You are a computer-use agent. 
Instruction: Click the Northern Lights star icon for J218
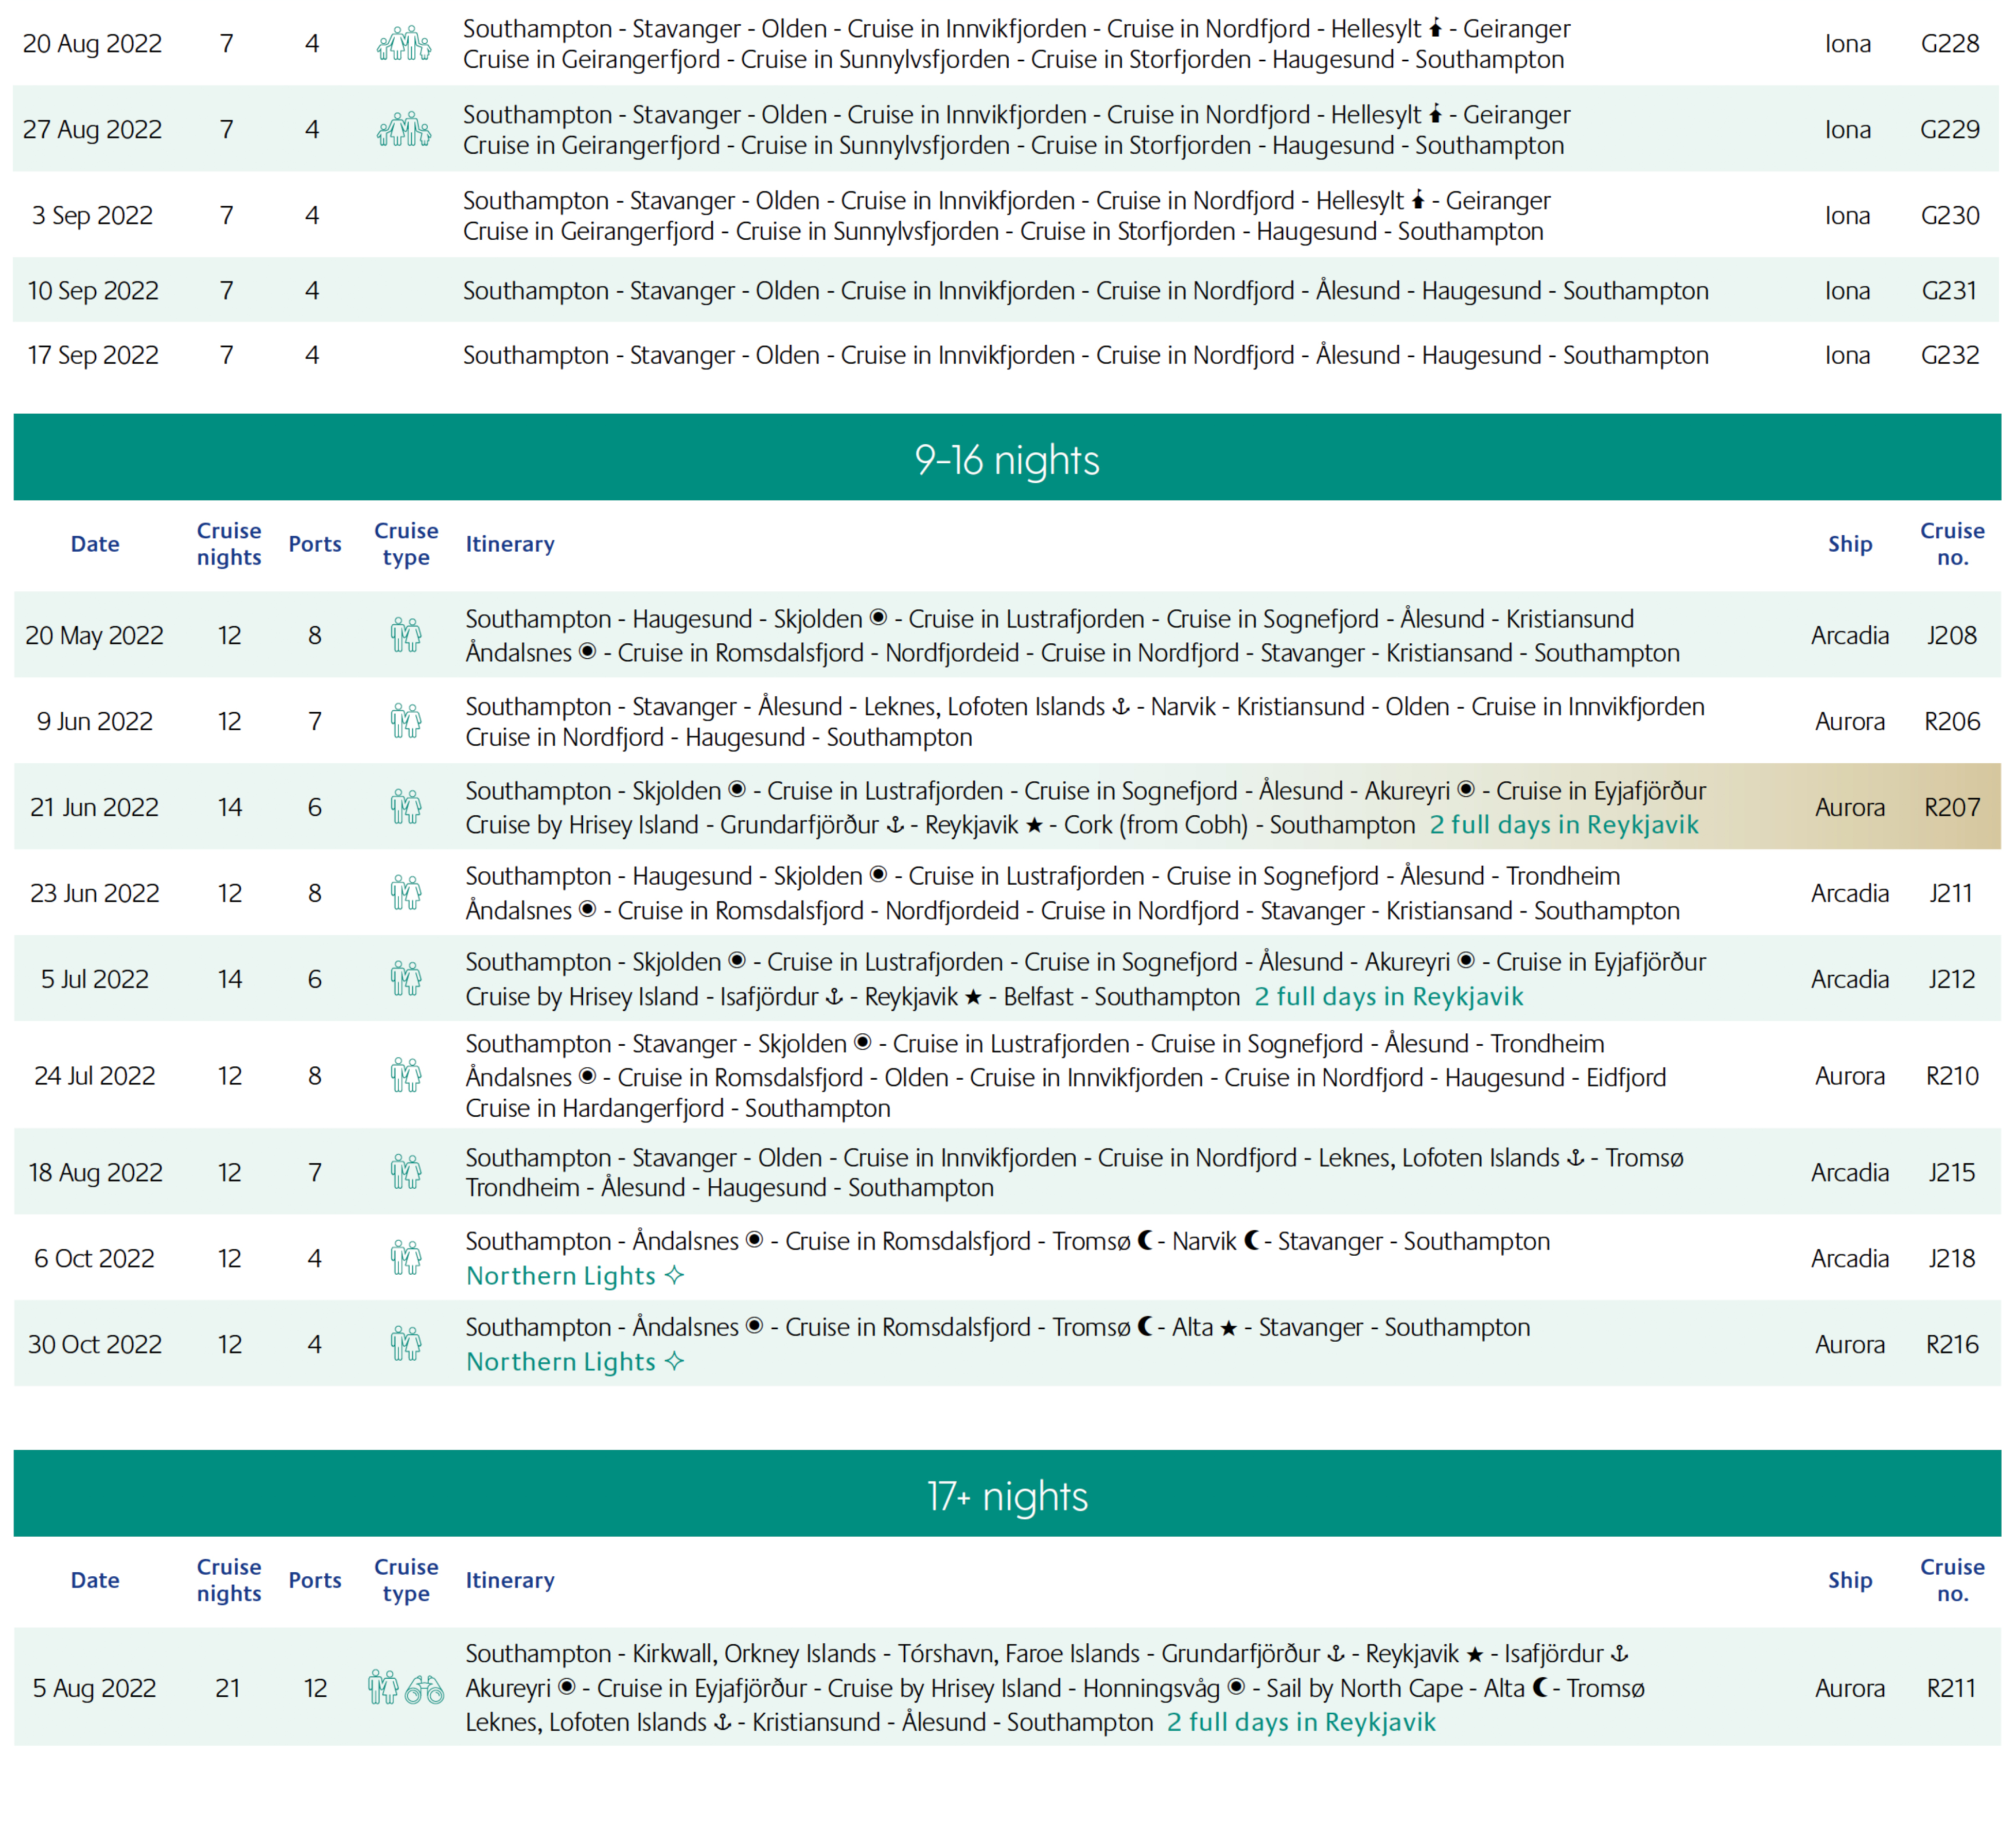pyautogui.click(x=675, y=1275)
